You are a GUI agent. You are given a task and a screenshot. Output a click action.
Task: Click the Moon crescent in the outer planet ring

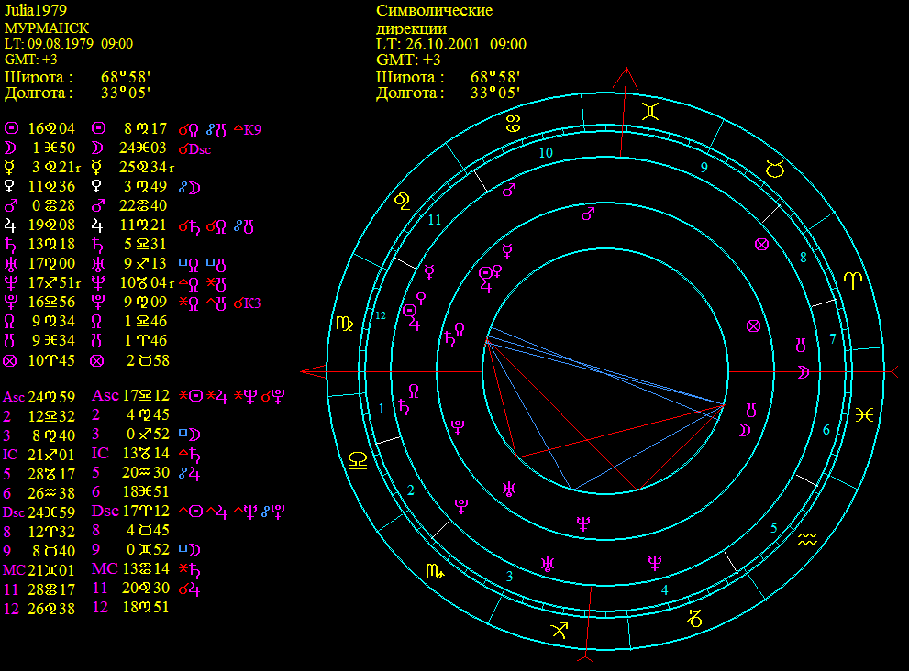tap(804, 372)
